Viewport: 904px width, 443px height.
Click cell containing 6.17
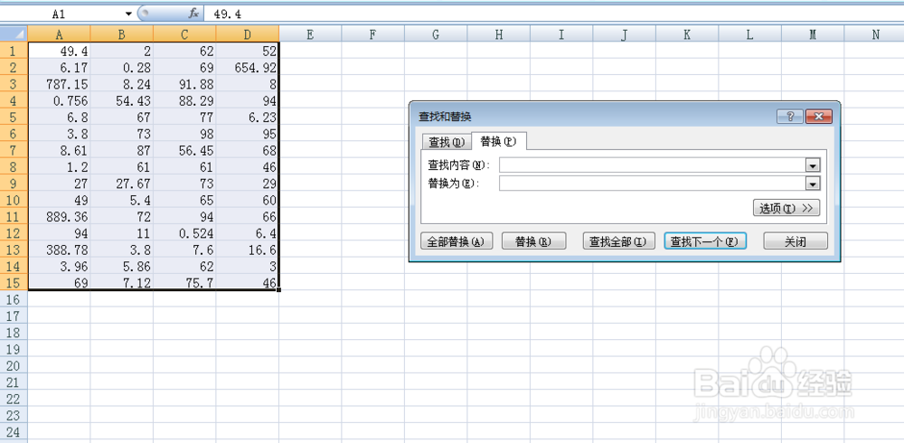click(x=60, y=68)
